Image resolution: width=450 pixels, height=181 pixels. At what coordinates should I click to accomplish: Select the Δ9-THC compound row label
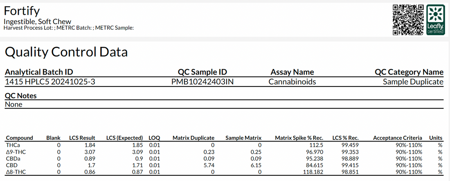[x=14, y=152]
